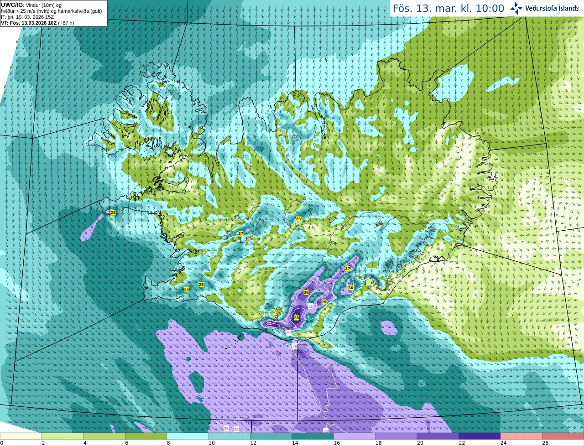Click the legend tick label 0
Image resolution: width=584 pixels, height=446 pixels.
pyautogui.click(x=1, y=443)
